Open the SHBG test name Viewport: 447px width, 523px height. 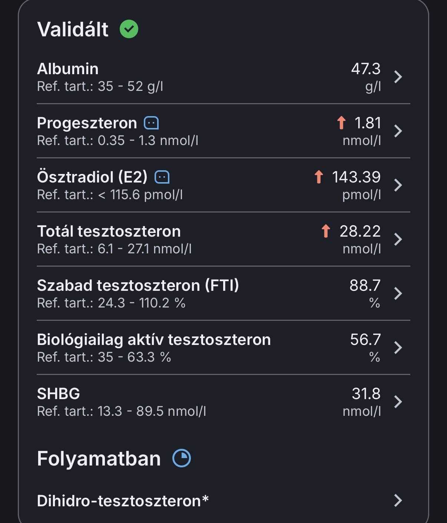tap(59, 394)
